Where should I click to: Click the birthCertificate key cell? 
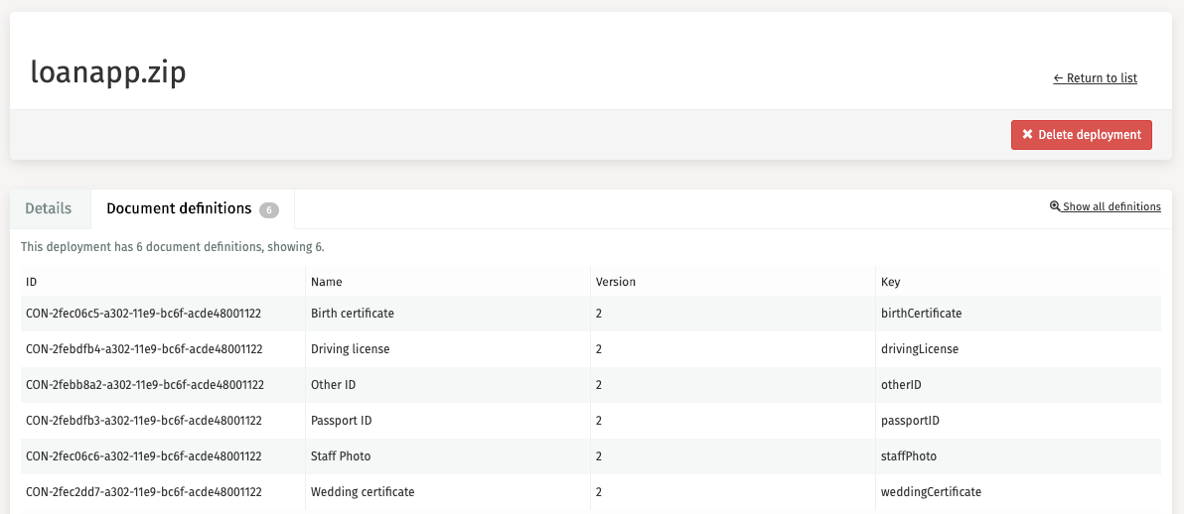tap(921, 314)
